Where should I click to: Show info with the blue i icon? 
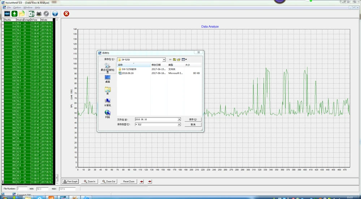pos(55,14)
